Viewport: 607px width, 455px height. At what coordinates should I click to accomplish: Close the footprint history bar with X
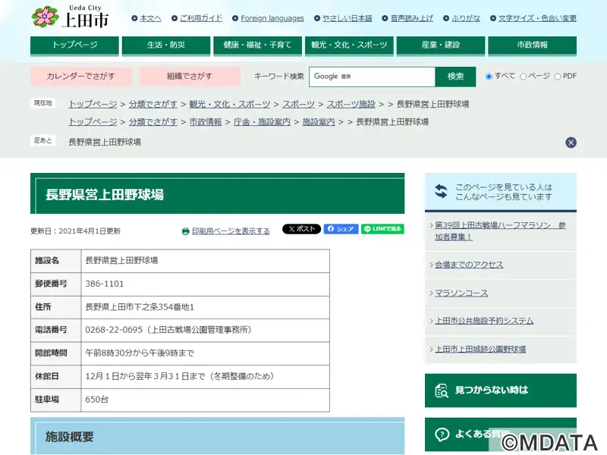point(571,143)
